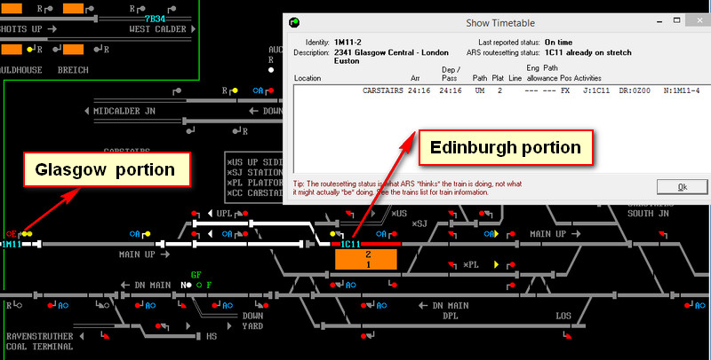Click the Ok button in Show Timetable
This screenshot has width=711, height=360.
pyautogui.click(x=682, y=187)
